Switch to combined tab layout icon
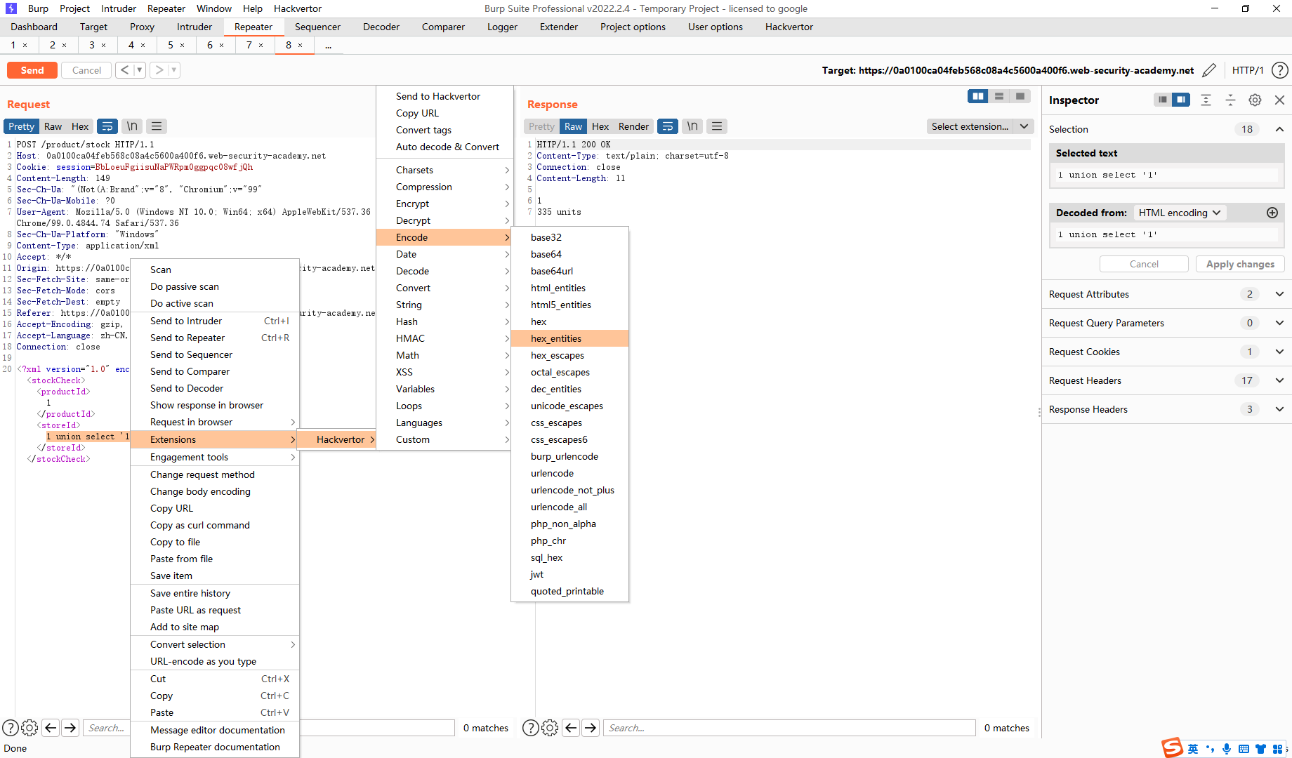This screenshot has width=1292, height=758. (x=1020, y=96)
